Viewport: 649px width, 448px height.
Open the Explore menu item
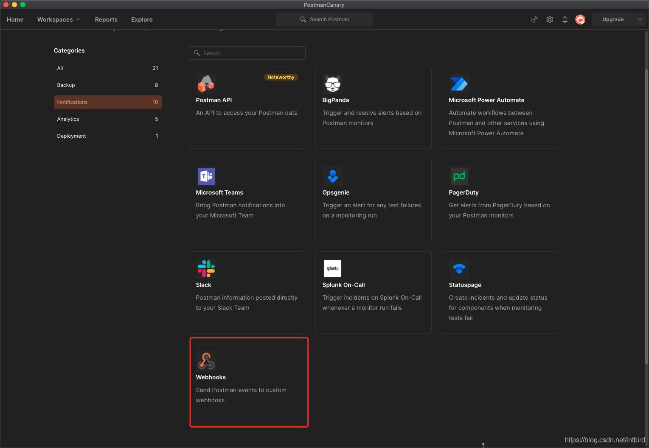pyautogui.click(x=142, y=19)
